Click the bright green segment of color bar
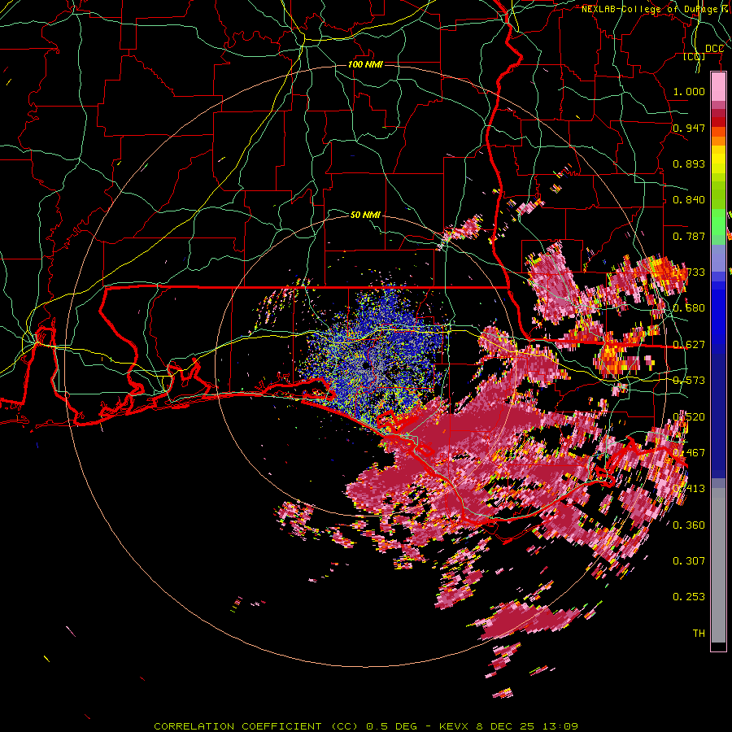Viewport: 732px width, 732px height. click(x=718, y=222)
